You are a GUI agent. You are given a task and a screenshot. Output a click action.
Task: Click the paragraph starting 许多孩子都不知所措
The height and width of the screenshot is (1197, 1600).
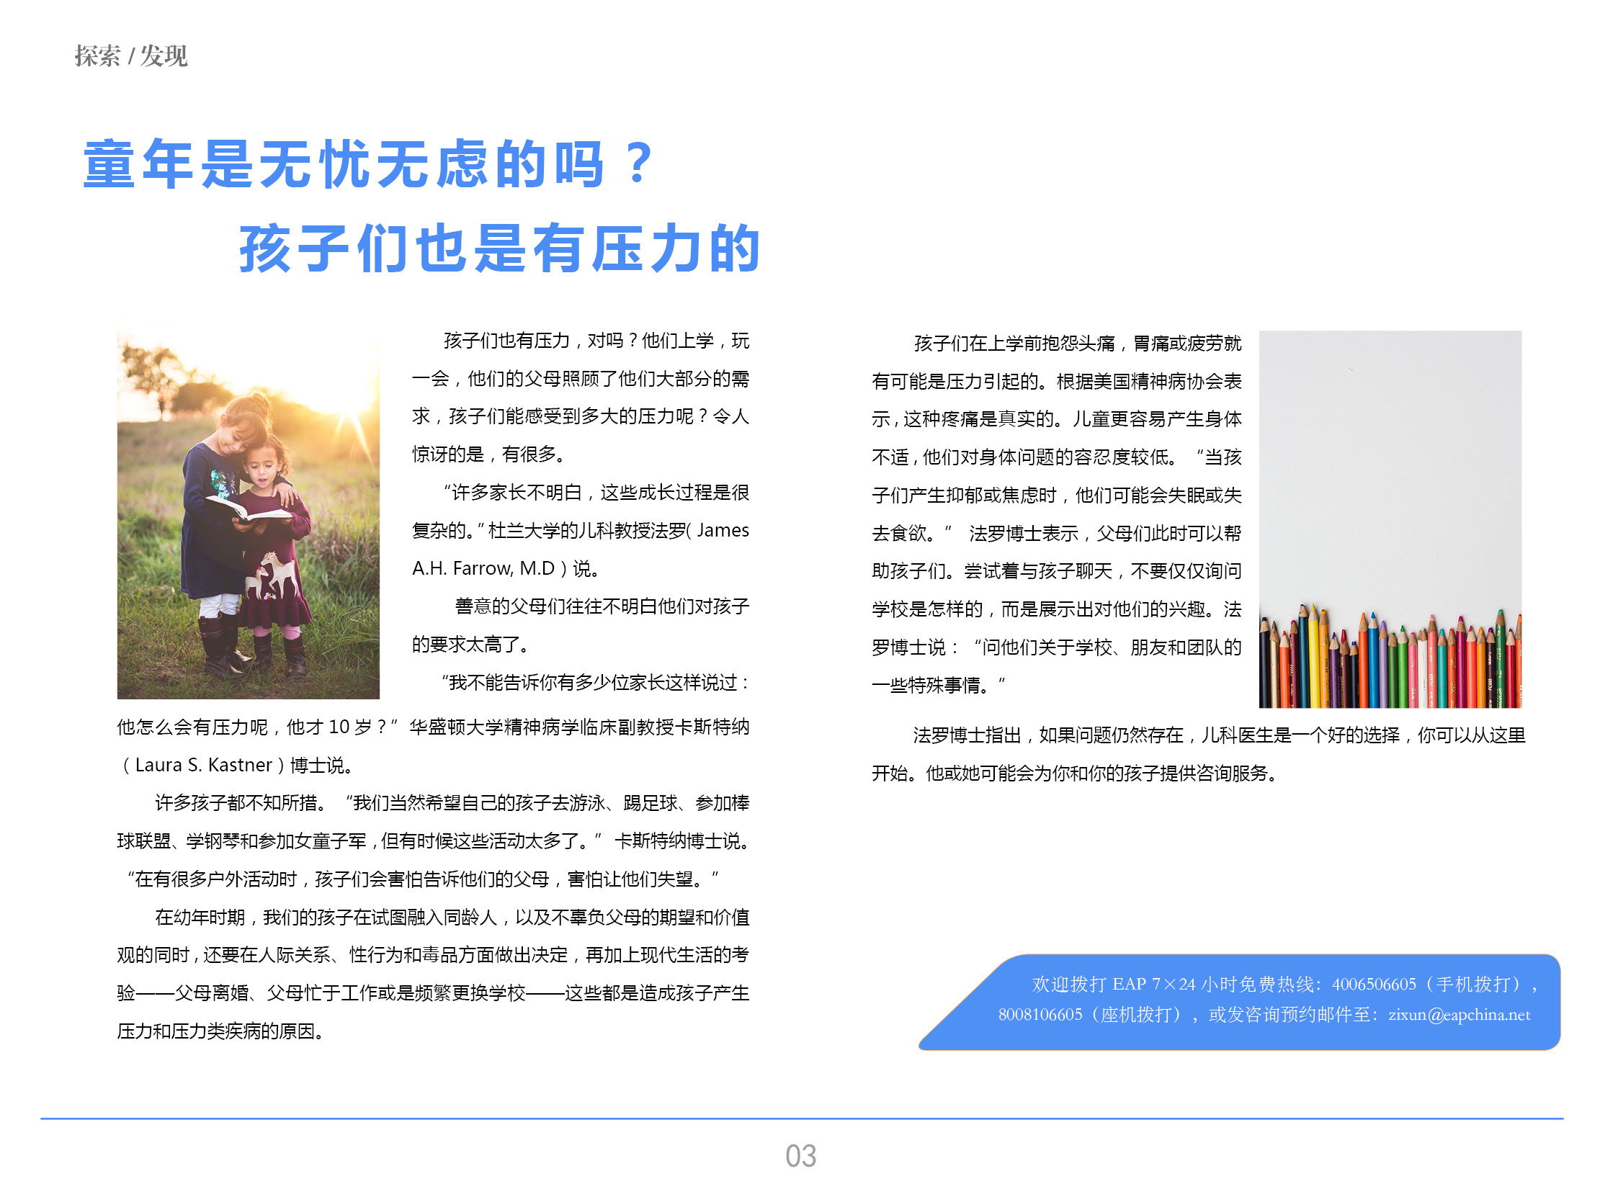tap(432, 840)
